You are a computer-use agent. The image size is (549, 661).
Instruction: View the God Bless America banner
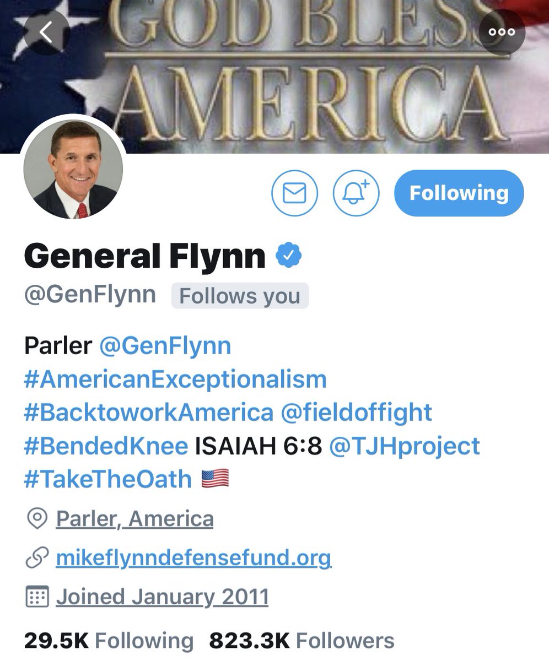pos(274,77)
